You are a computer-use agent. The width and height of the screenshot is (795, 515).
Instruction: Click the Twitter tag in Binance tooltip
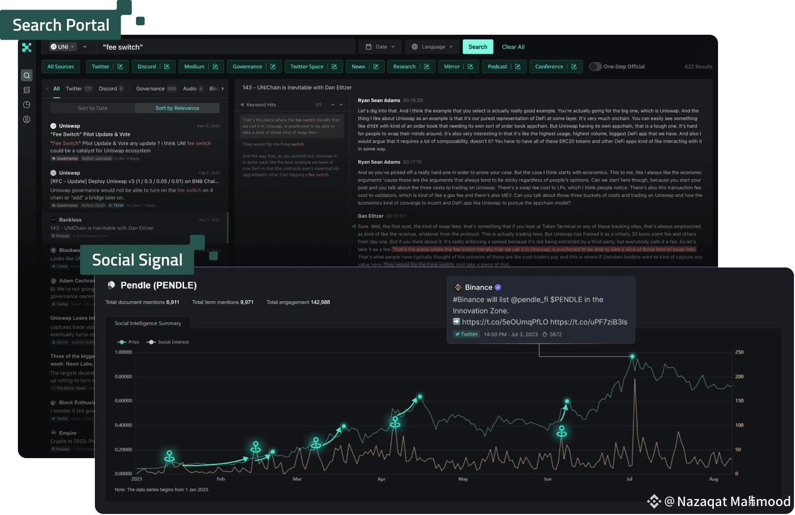[x=466, y=334]
